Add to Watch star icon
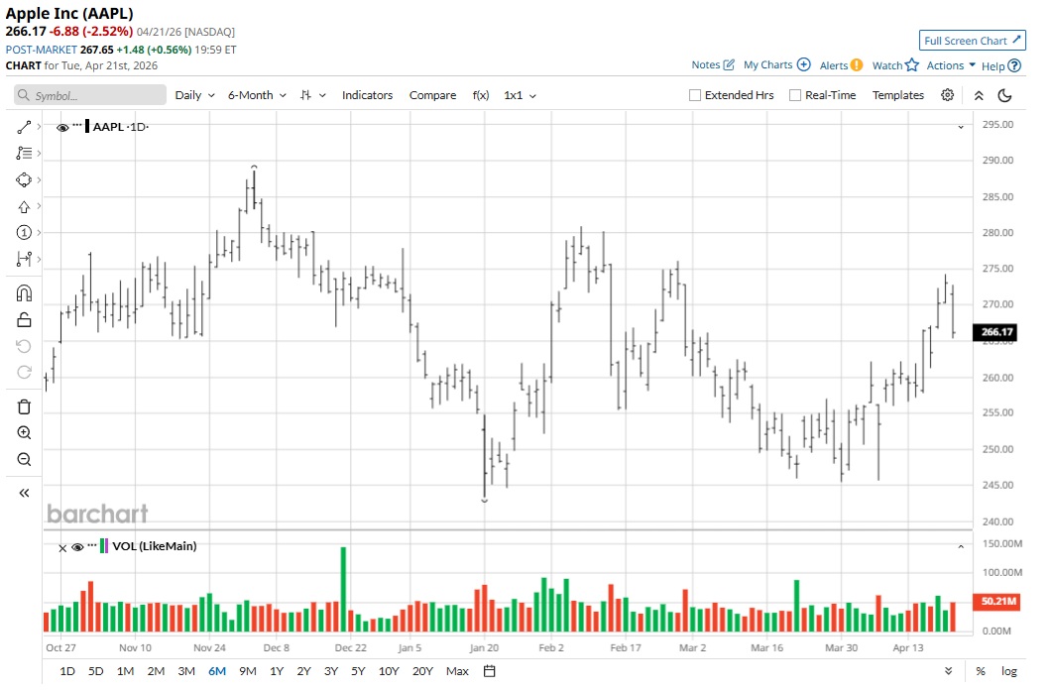This screenshot has height=691, width=1050. 912,65
